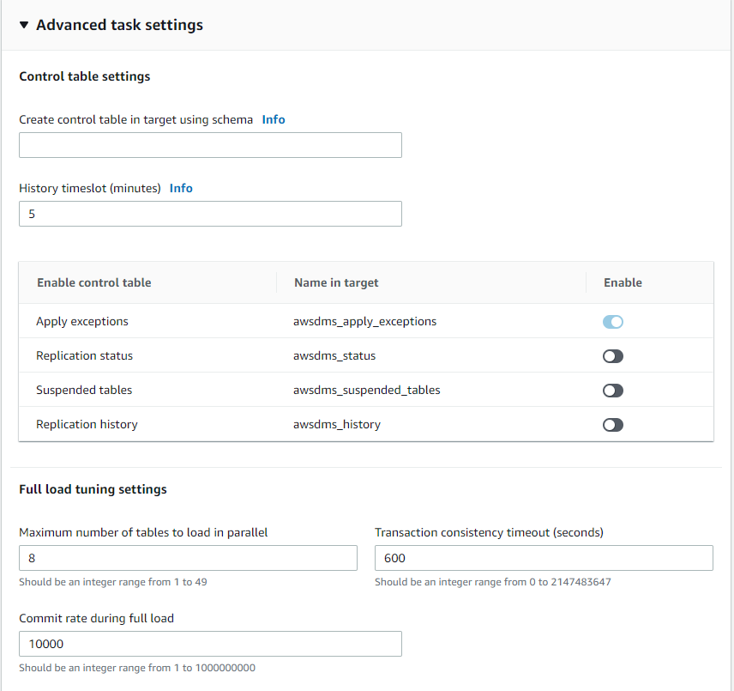Click the Full load tuning settings heading
This screenshot has width=734, height=691.
tap(93, 489)
